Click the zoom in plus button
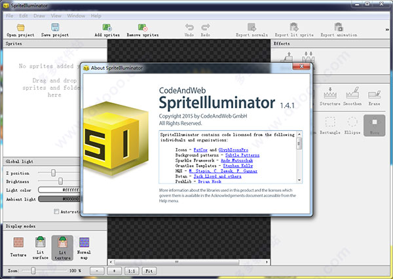Screen dimensions: 393x279 coord(114,270)
